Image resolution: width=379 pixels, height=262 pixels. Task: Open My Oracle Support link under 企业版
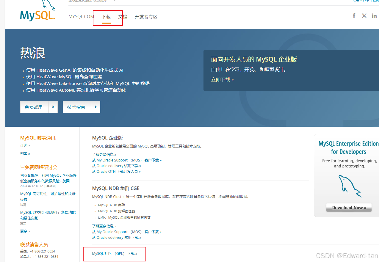[x=127, y=160]
